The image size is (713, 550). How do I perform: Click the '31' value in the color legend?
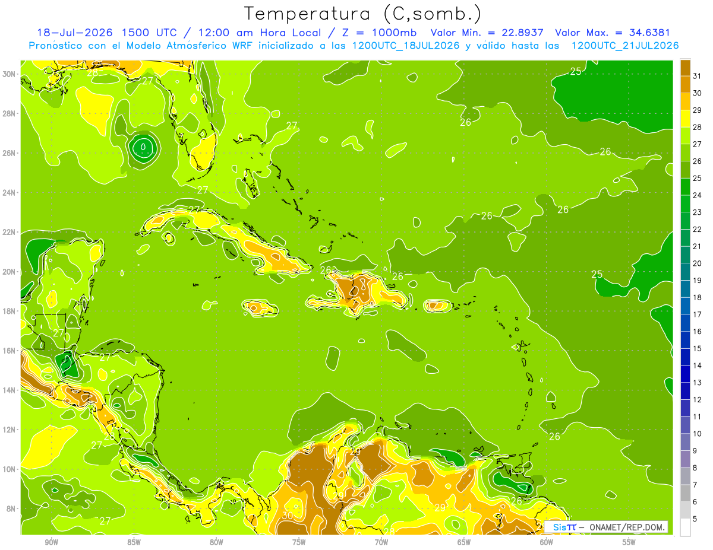tap(698, 76)
